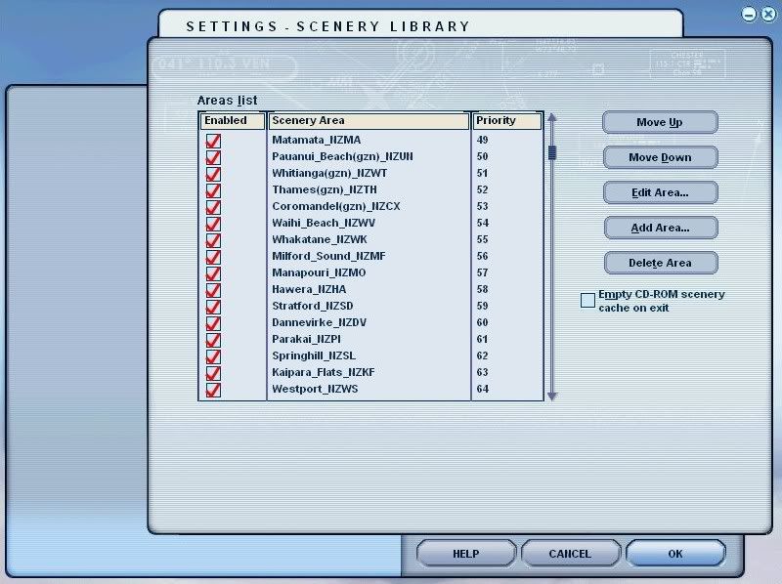The image size is (782, 584).
Task: Enable Empty CD-ROM scenery cache on exit
Action: (587, 301)
